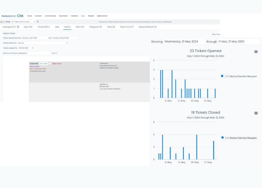This screenshot has height=188, width=262.
Task: Open the Automation menu
Action: coord(63,16)
